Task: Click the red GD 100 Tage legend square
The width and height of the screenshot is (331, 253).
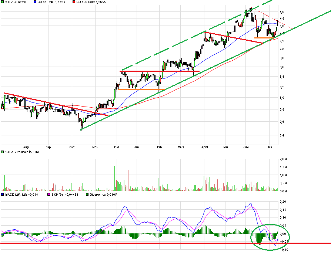Action: click(74, 2)
